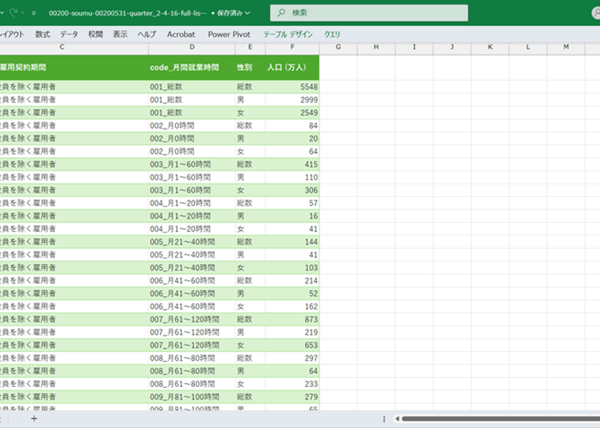
Task: Focus the 検索 search box
Action: coord(369,12)
